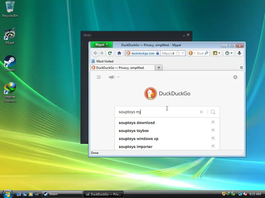Switch to DuckDuckGo taskbar button
The width and height of the screenshot is (265, 198).
click(x=104, y=194)
